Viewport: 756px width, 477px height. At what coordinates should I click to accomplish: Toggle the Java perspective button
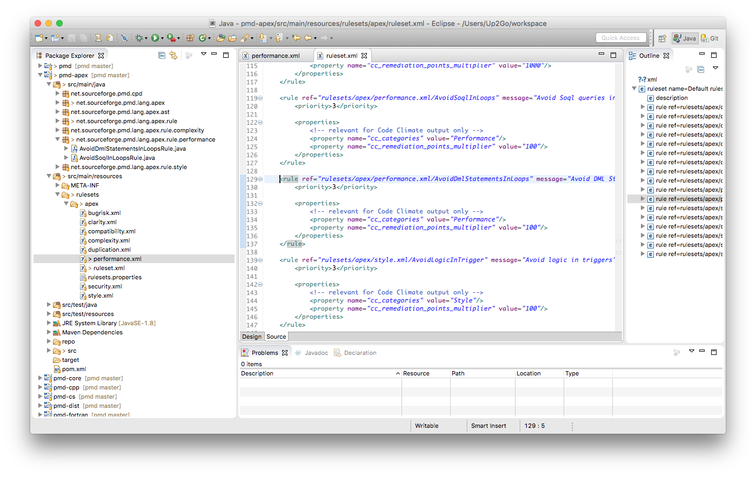[685, 38]
